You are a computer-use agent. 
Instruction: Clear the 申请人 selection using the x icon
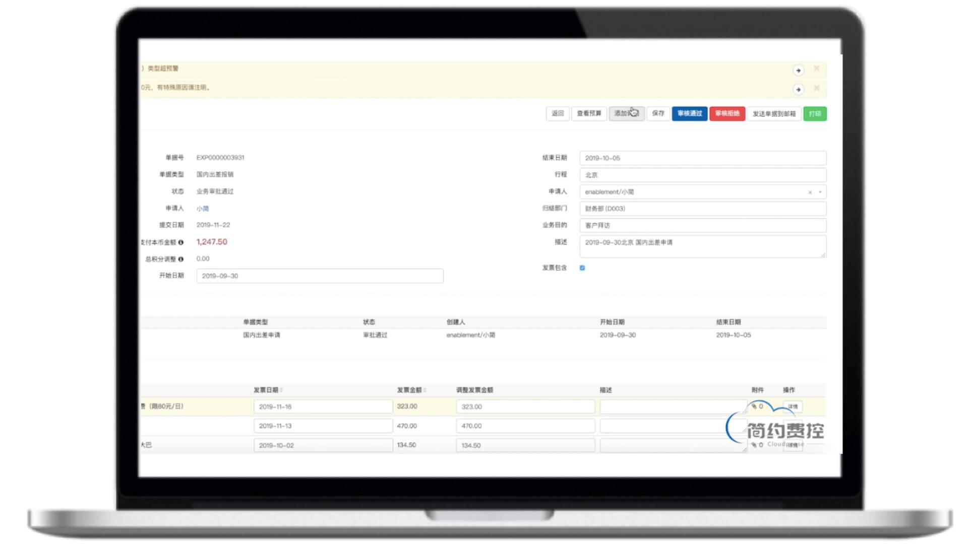pyautogui.click(x=810, y=192)
